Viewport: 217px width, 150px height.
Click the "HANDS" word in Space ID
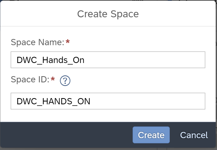click(57, 101)
